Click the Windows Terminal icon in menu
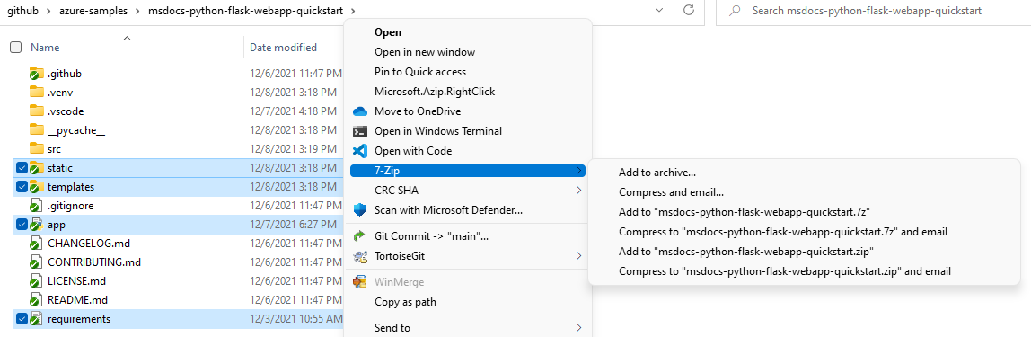1031x337 pixels. point(359,131)
